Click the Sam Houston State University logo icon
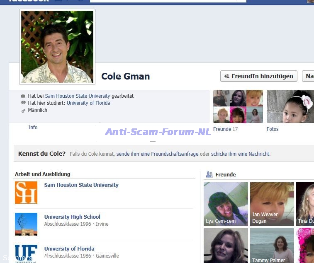Image resolution: width=314 pixels, height=263 pixels. pos(26,193)
